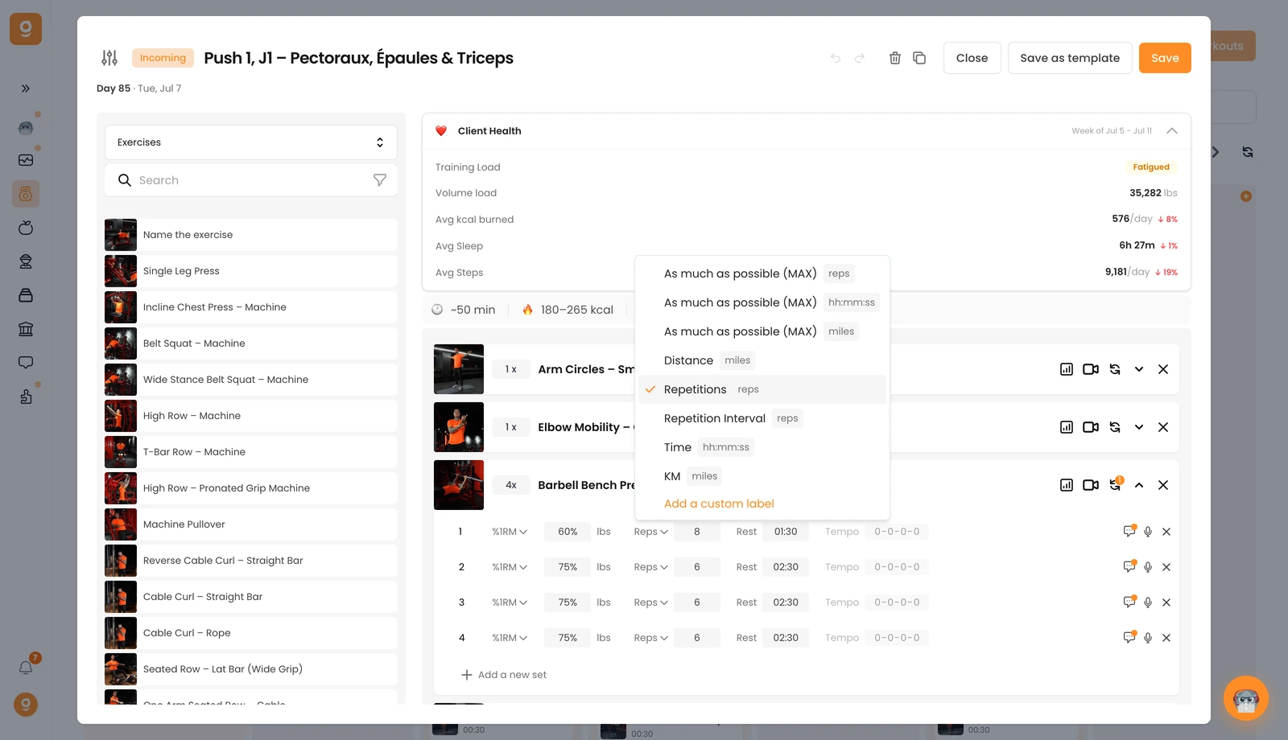Click Save as template button
The width and height of the screenshot is (1288, 740).
(1070, 58)
